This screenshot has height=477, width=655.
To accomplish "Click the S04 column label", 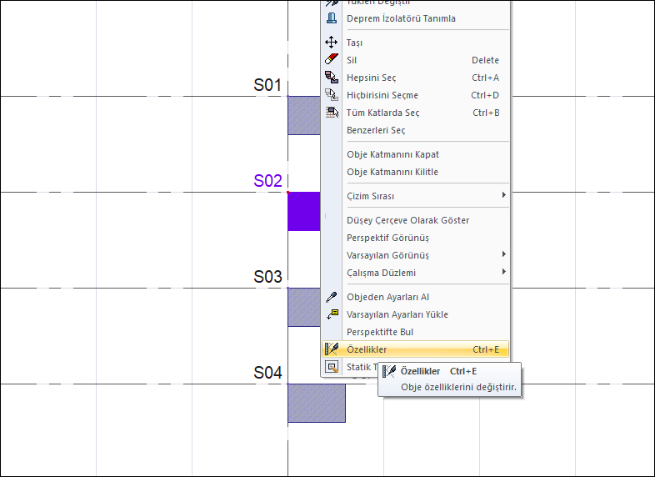I will 267,373.
